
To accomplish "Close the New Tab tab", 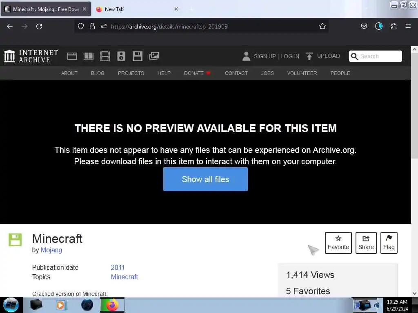I will 176,9.
